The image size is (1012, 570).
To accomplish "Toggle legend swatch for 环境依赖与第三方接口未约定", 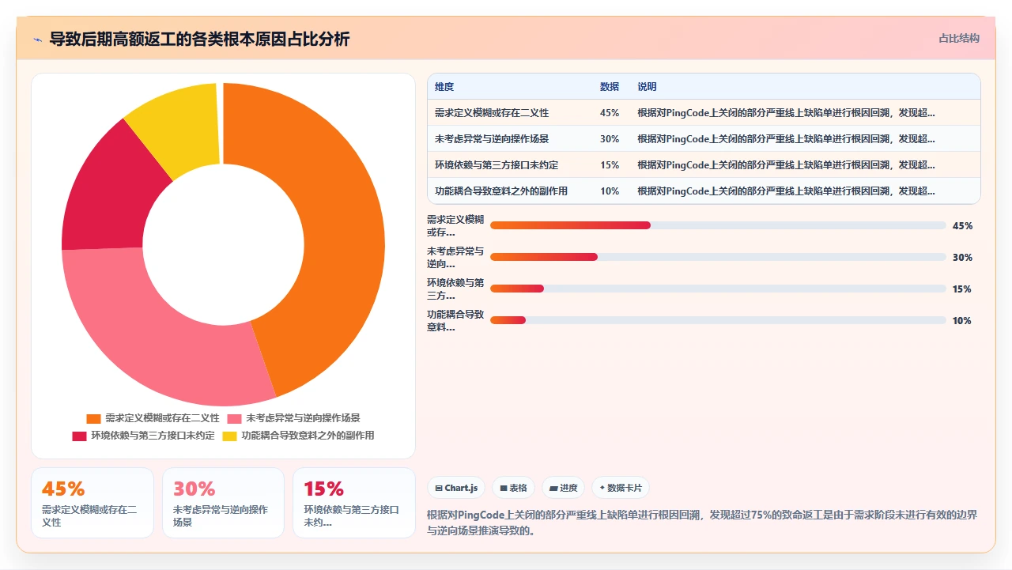I will click(79, 436).
